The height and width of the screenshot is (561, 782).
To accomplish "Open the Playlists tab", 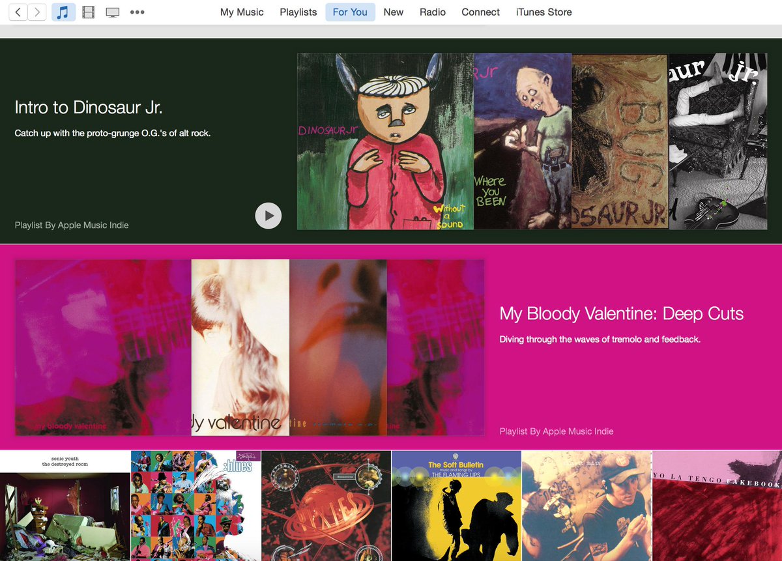I will [x=298, y=12].
